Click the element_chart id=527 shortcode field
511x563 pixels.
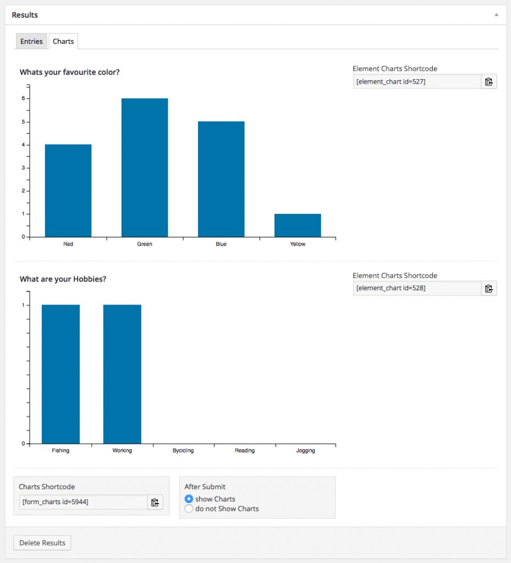[x=417, y=82]
